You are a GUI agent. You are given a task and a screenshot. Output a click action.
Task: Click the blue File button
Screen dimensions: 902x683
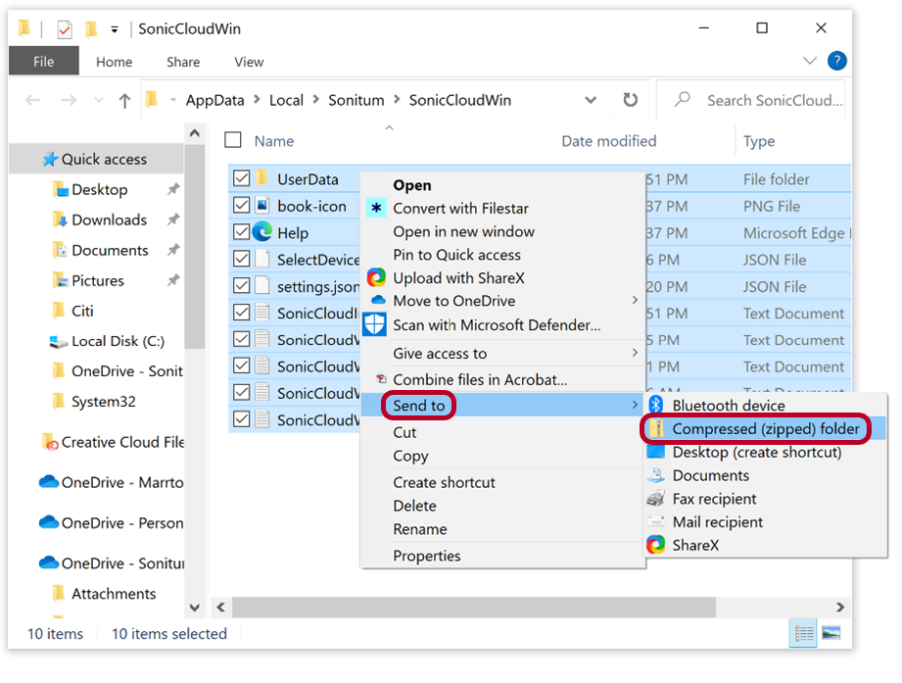(43, 62)
